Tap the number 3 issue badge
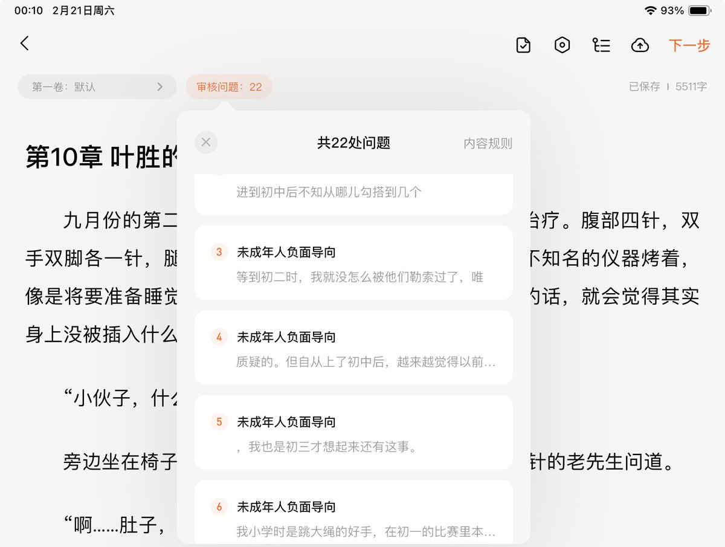Image resolution: width=725 pixels, height=547 pixels. 219,252
